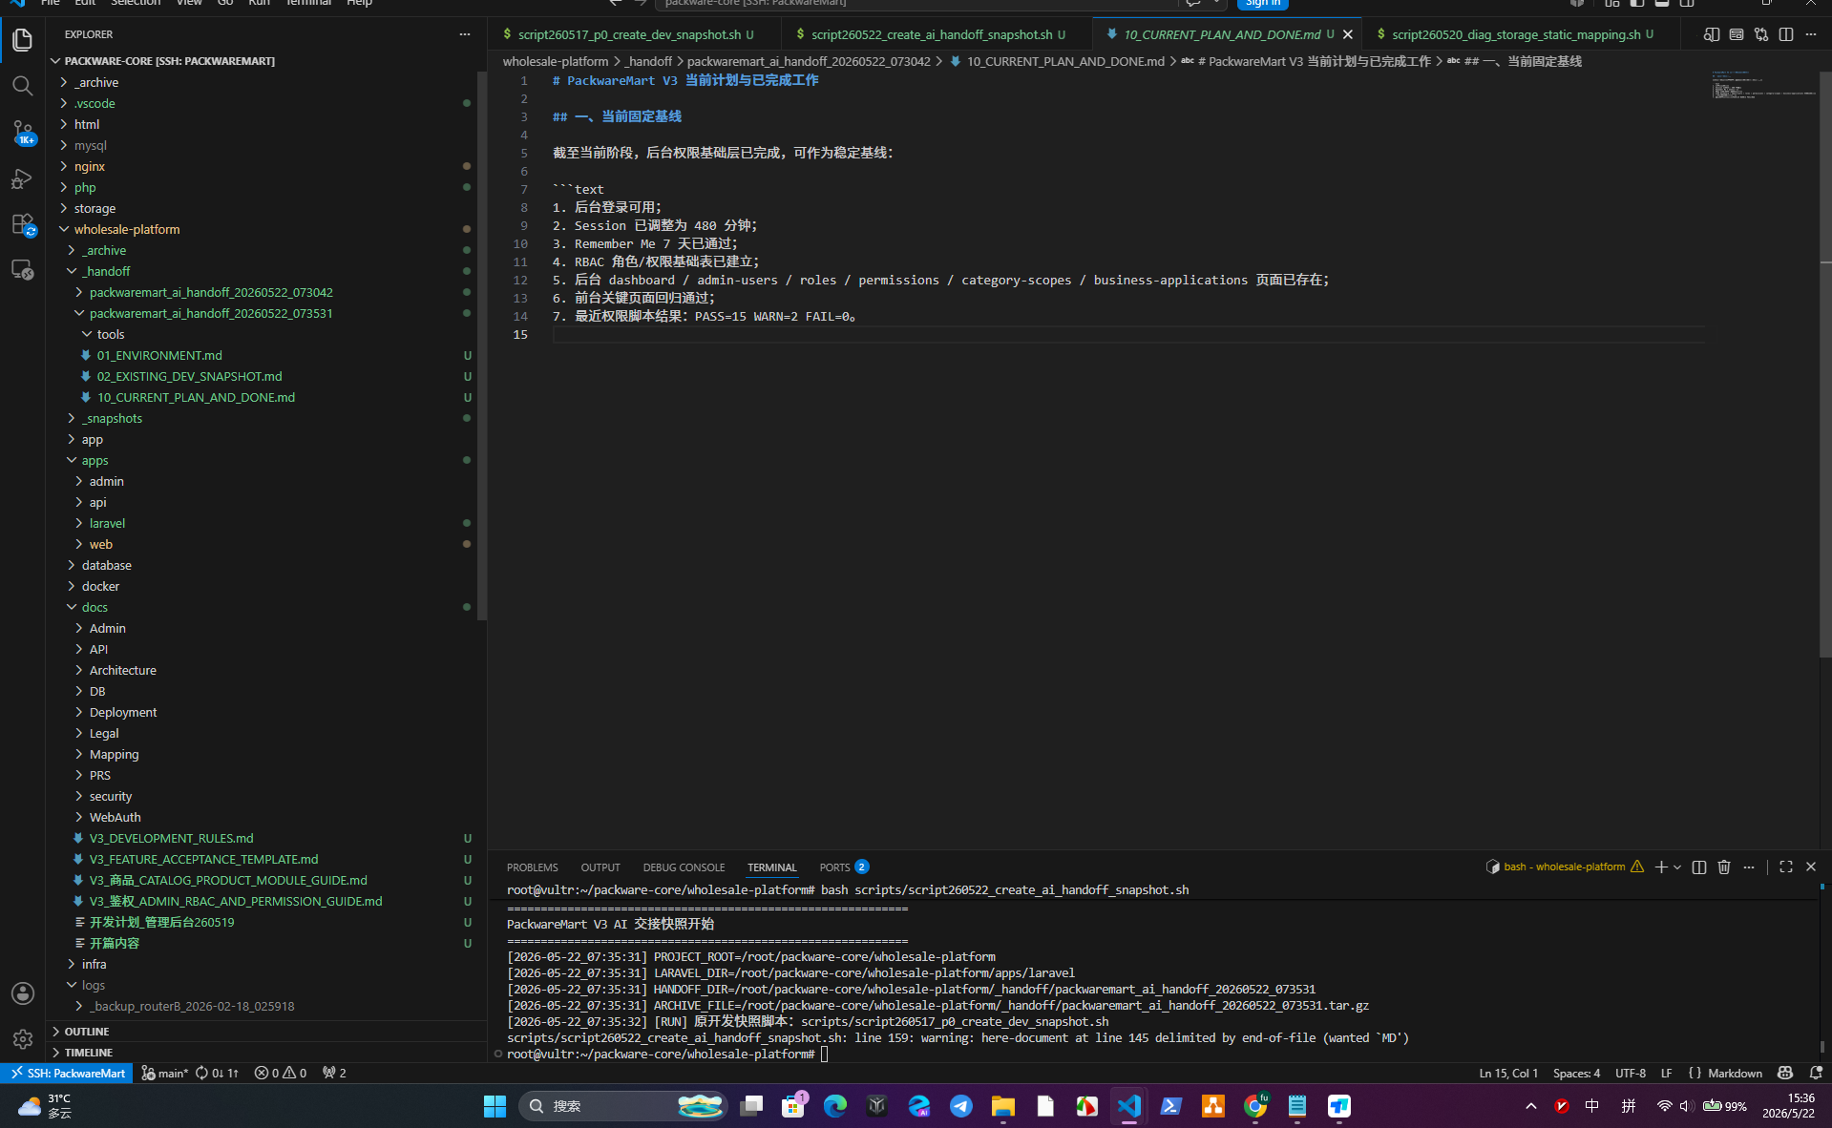This screenshot has height=1128, width=1832.
Task: Close the 10_CURRENT_PLAN_AND_DONE.md tab
Action: [x=1348, y=34]
